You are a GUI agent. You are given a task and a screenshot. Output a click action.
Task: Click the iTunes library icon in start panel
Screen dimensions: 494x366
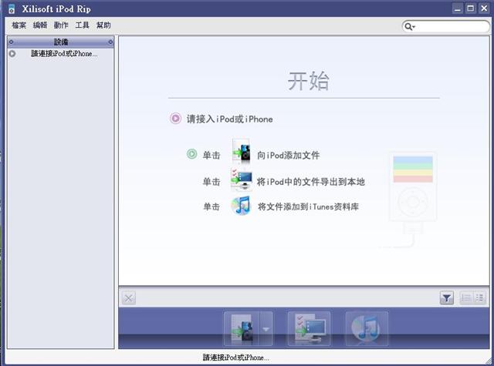(x=242, y=206)
